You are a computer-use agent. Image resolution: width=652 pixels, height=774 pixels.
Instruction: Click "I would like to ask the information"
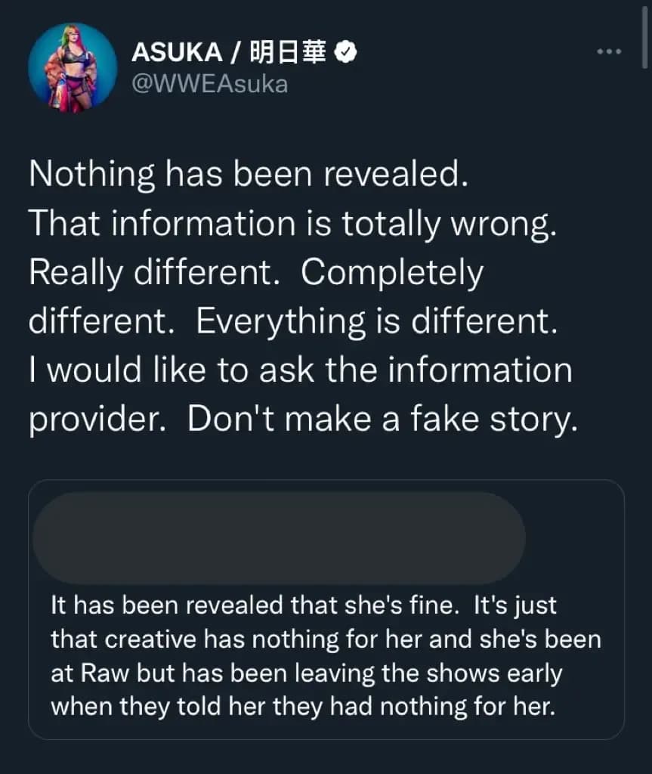click(300, 371)
